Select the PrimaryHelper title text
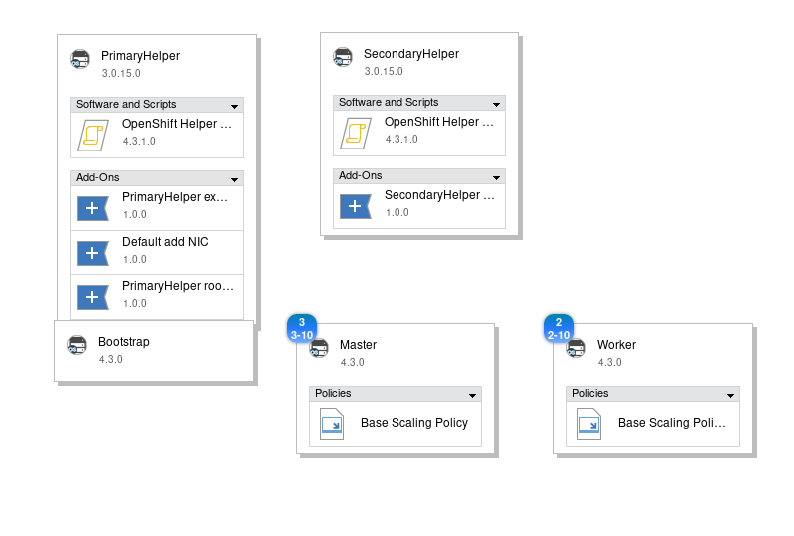Image resolution: width=794 pixels, height=536 pixels. (x=140, y=56)
